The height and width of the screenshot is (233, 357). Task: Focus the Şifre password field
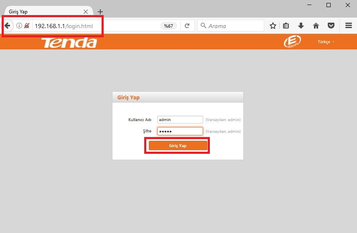180,131
